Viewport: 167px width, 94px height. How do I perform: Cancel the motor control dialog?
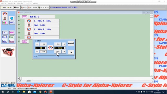coord(71,43)
